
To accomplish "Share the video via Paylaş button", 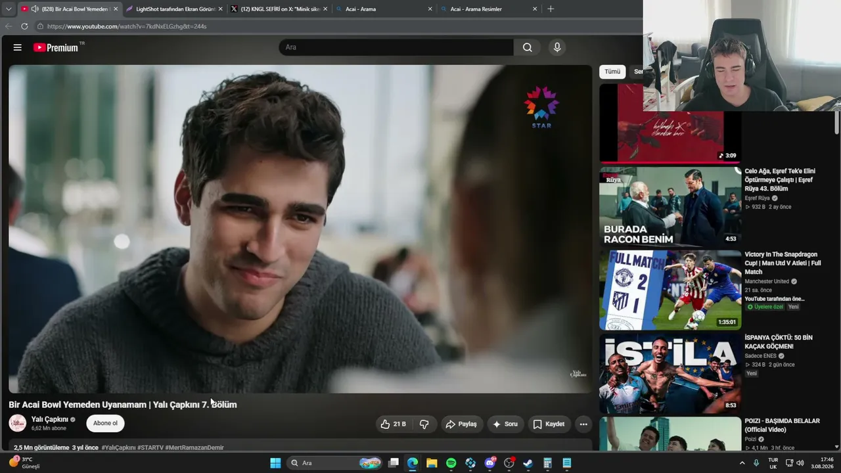I will (461, 424).
